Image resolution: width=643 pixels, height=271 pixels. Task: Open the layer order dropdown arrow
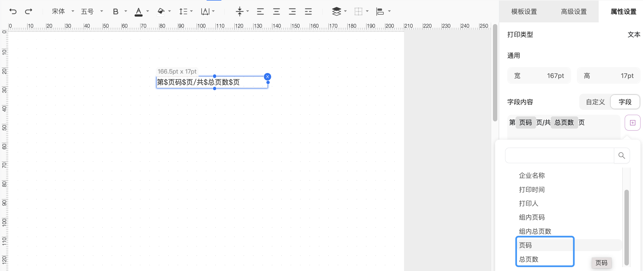point(345,11)
